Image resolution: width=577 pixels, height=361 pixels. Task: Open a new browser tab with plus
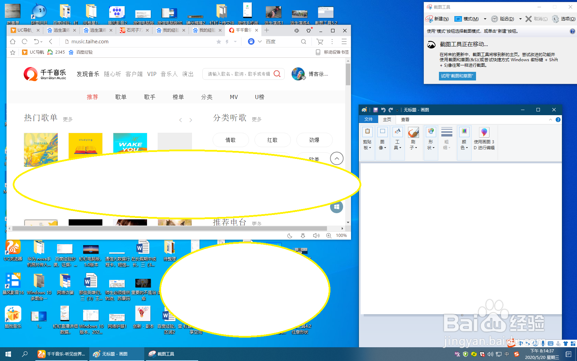click(x=267, y=30)
